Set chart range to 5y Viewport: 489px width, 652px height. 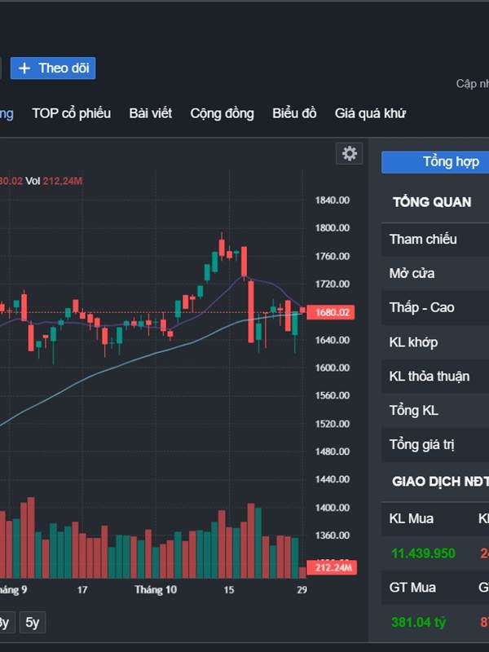32,623
